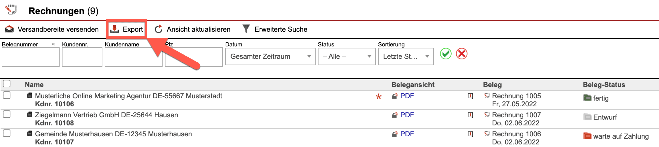Image resolution: width=659 pixels, height=147 pixels.
Task: Click into the Belegnummer filter field
Action: click(x=31, y=57)
